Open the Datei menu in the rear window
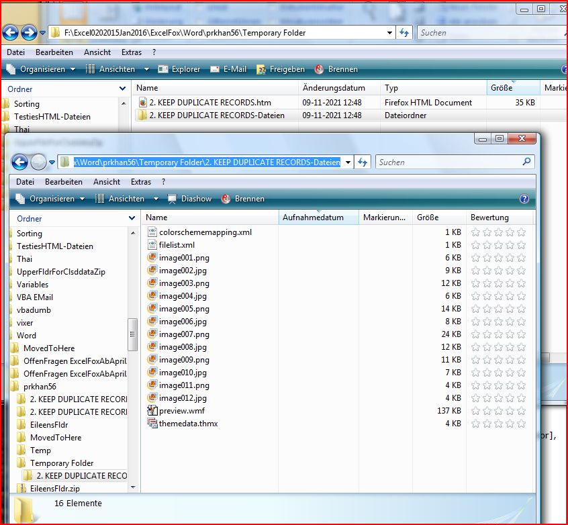The image size is (568, 525). pos(16,52)
